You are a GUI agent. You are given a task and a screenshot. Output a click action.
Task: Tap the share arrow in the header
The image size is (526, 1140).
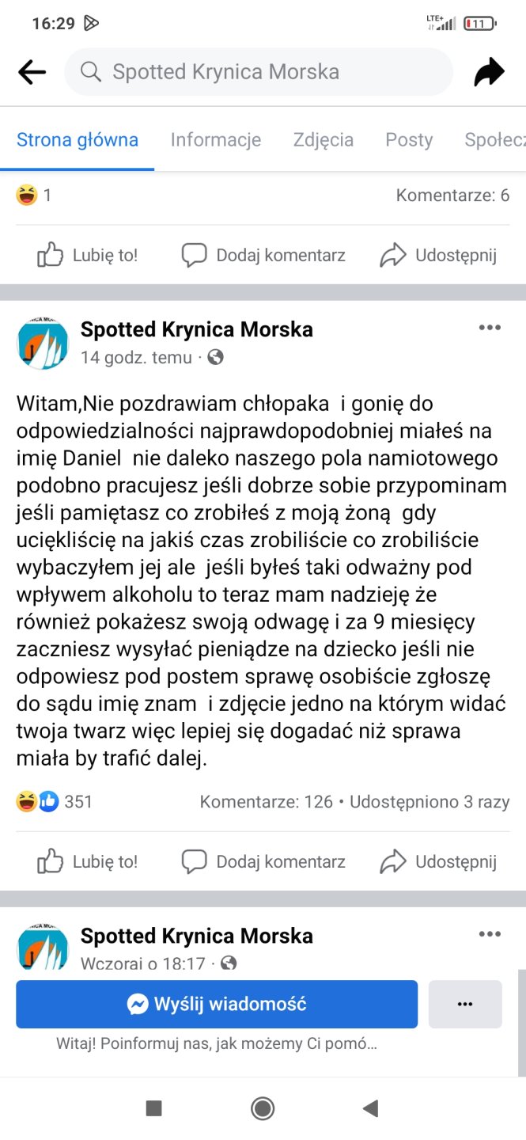click(489, 72)
